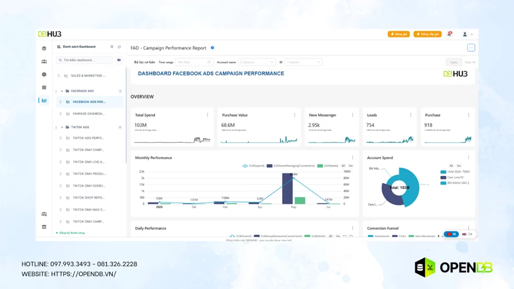
Task: Open the three-dot report options button
Action: 471,48
